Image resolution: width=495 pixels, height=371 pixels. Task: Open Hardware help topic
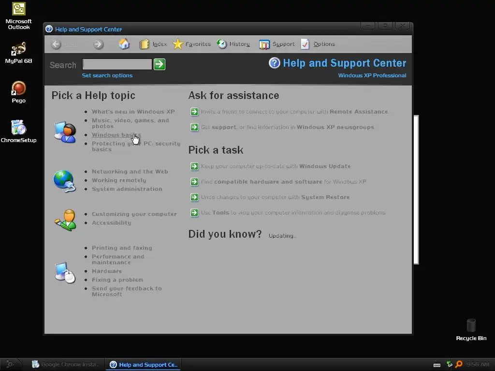(107, 271)
